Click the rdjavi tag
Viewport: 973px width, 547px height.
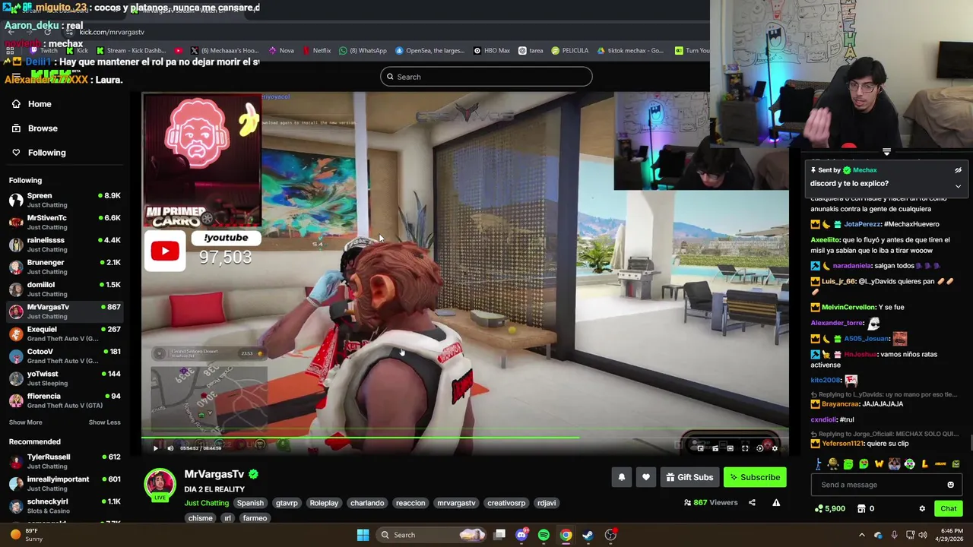tap(547, 503)
